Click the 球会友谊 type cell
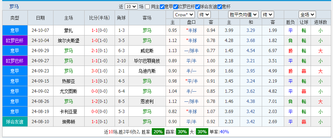The width and height of the screenshot is (333, 138). [x=15, y=122]
